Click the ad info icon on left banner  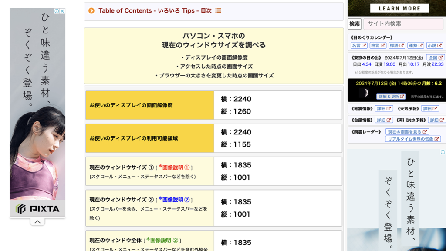(x=57, y=11)
